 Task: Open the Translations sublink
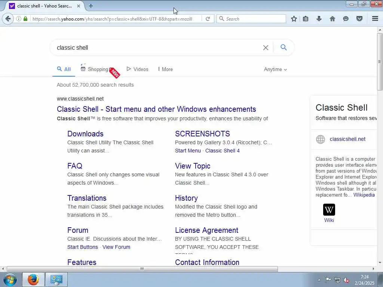coord(87,198)
